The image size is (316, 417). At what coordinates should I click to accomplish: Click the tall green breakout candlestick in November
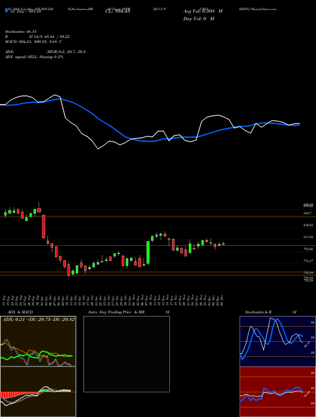(x=148, y=252)
